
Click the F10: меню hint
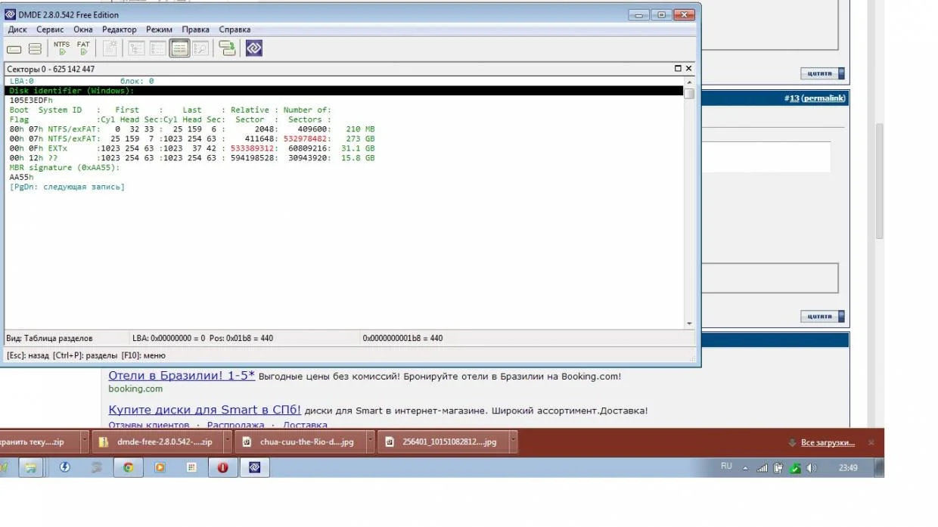[144, 355]
